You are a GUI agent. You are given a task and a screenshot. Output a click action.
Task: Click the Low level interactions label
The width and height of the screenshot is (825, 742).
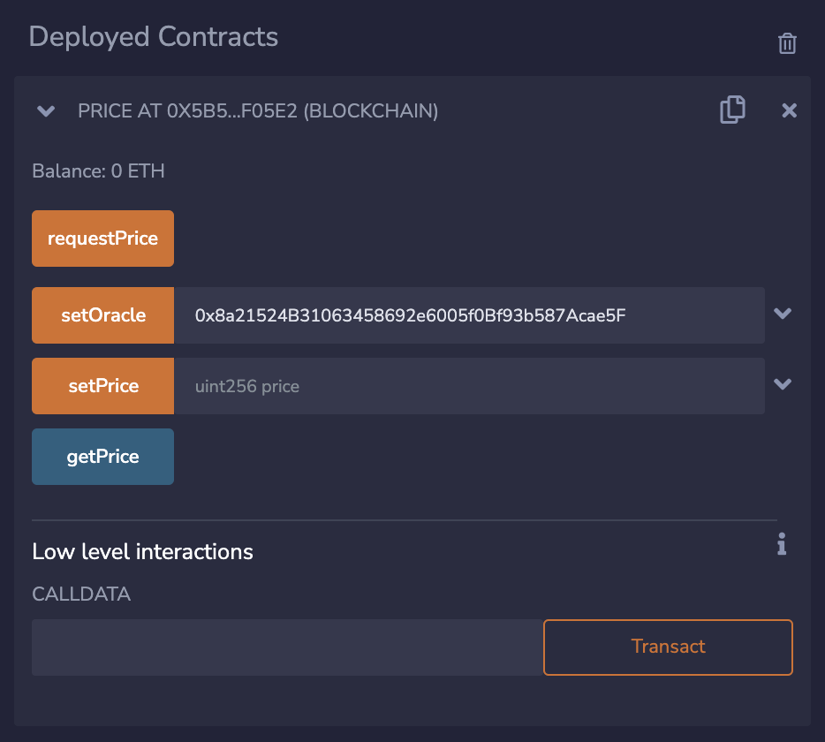142,552
